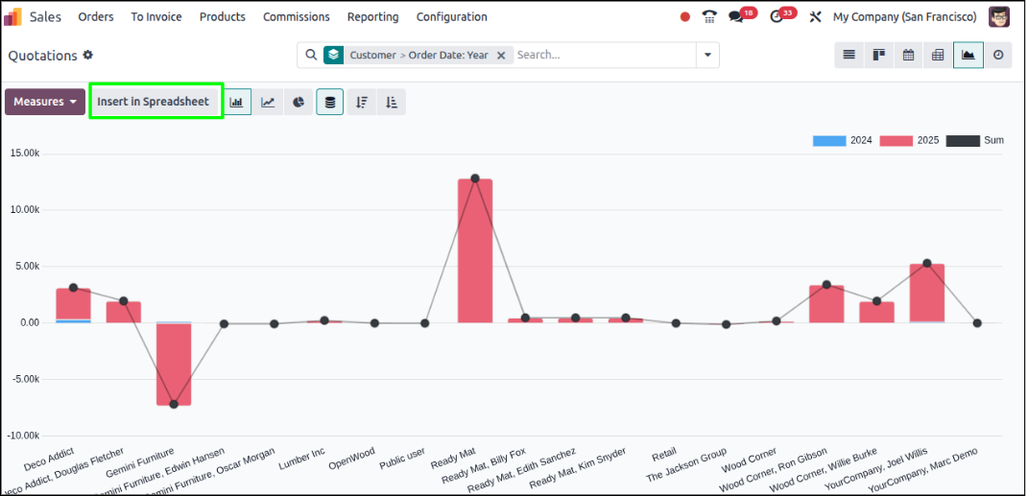This screenshot has width=1028, height=496.
Task: Click the OpenWood axis label
Action: tap(352, 459)
